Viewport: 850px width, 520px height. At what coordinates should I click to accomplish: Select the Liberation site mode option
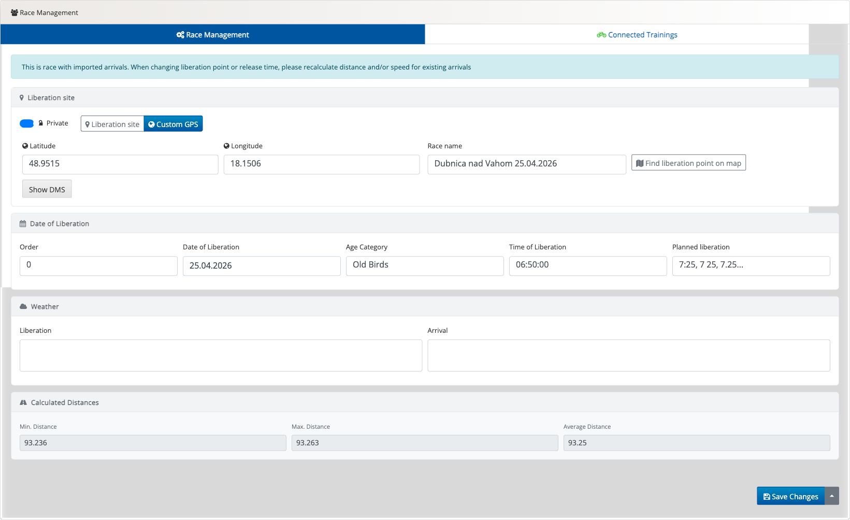coord(112,124)
